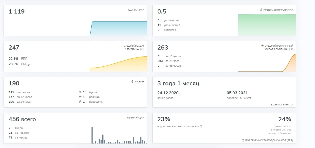315x148 pixels.
Task: Click the 'вчера' publications row
Action: click(x=16, y=128)
